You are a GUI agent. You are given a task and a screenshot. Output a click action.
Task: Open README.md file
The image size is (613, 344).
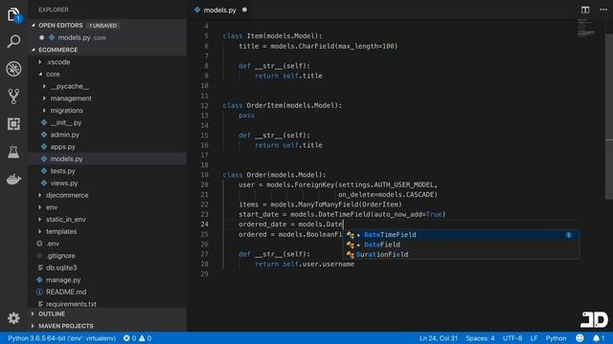106,291
